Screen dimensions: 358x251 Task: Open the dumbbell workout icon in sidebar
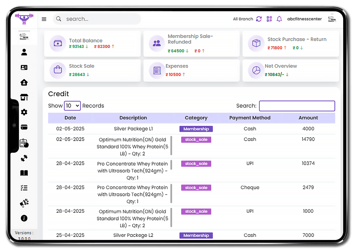(x=24, y=158)
